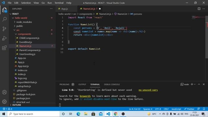Click the Prettier status bar item
Screen dimensions: 208x117
point(189,109)
